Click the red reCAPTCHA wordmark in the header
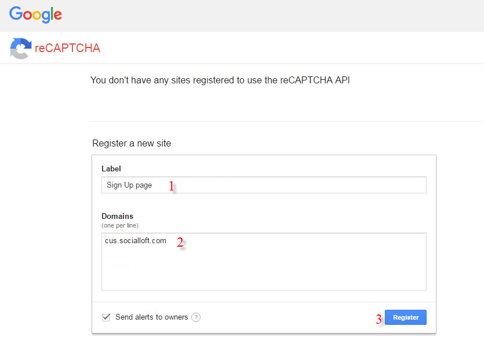This screenshot has width=484, height=359. click(68, 49)
